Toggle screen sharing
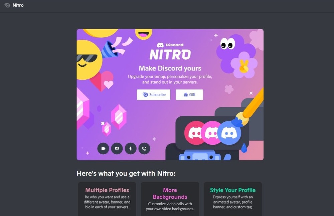This screenshot has height=216, width=334. pyautogui.click(x=117, y=149)
